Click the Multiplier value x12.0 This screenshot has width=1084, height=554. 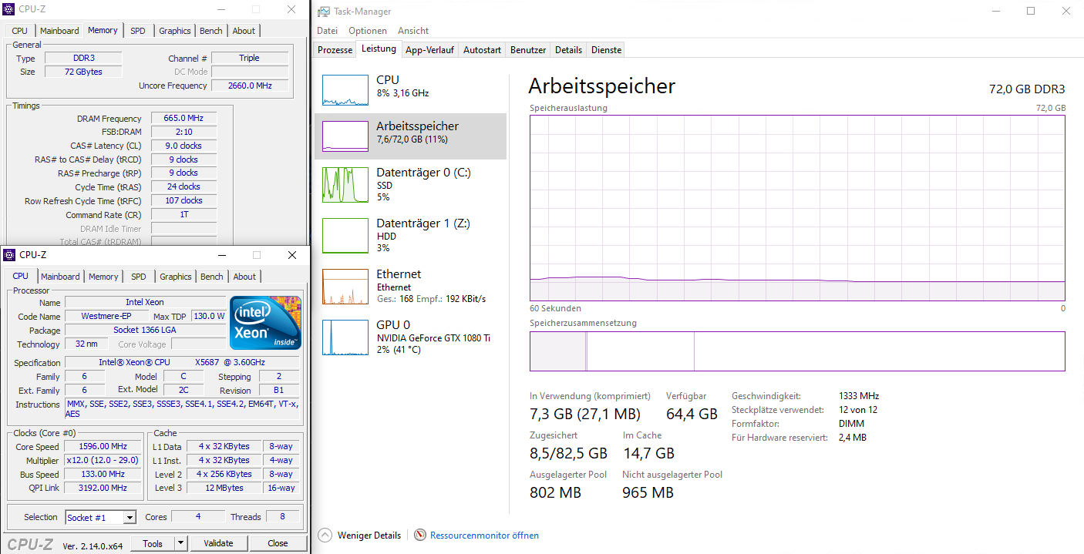(x=103, y=460)
